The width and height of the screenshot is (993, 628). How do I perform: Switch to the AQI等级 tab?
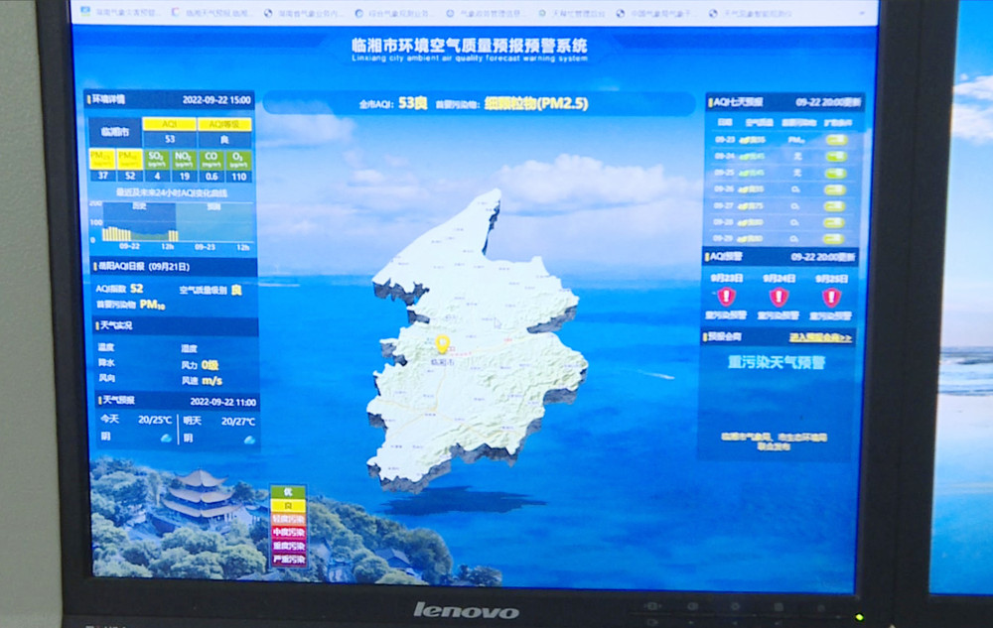224,124
